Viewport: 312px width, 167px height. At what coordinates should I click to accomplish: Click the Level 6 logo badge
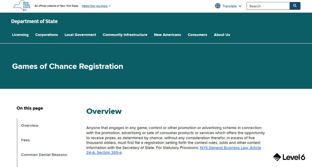point(289,157)
